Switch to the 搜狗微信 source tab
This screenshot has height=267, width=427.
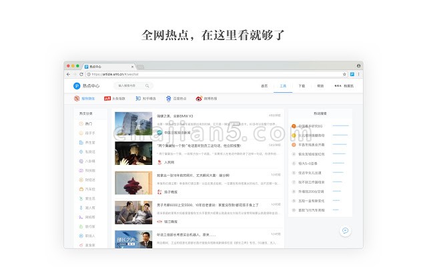88,99
